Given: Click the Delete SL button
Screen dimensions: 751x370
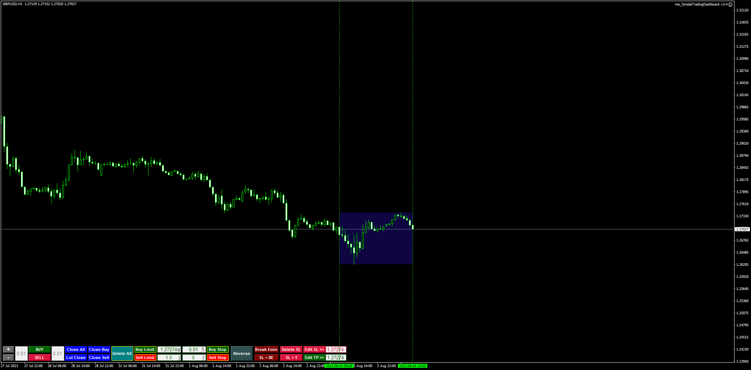Looking at the screenshot, I should [291, 349].
